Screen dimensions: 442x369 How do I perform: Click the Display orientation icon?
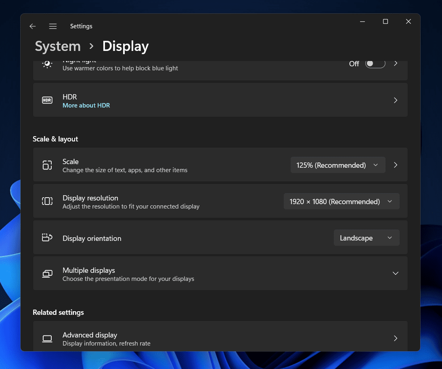[47, 238]
